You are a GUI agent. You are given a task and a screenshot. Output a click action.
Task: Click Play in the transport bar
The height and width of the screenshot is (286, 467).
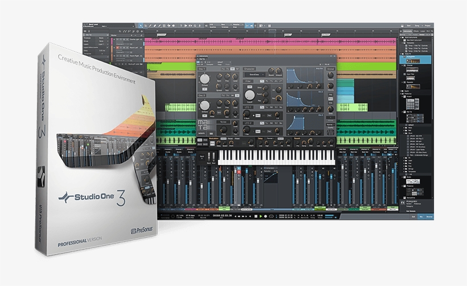261,216
